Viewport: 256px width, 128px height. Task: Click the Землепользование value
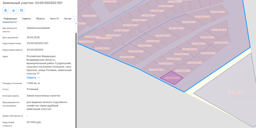point(38,28)
